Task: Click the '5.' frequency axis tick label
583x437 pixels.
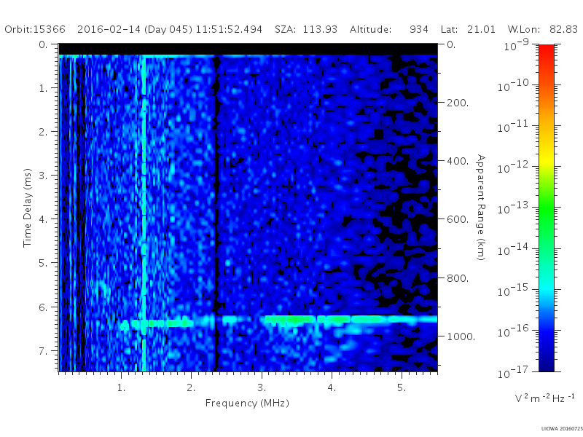Action: tap(402, 387)
